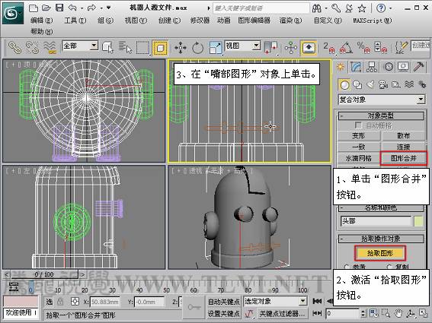Screen dimensions: 432x323
Task: Toggle the 2D Snaps magnet
Action: [329, 48]
